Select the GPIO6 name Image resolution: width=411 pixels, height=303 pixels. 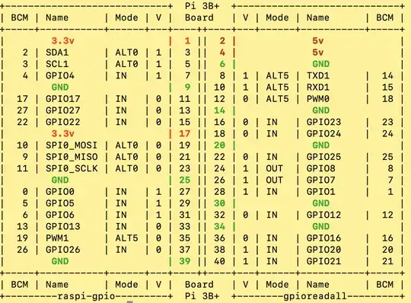(60, 215)
